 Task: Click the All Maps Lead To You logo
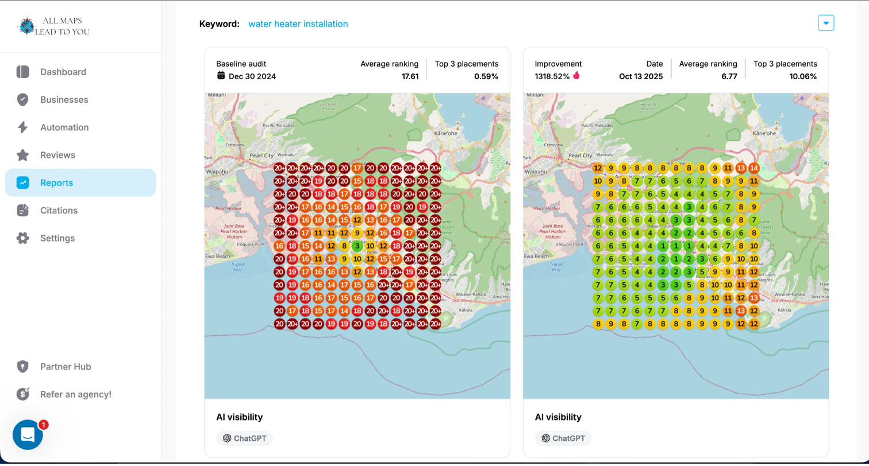tap(53, 26)
